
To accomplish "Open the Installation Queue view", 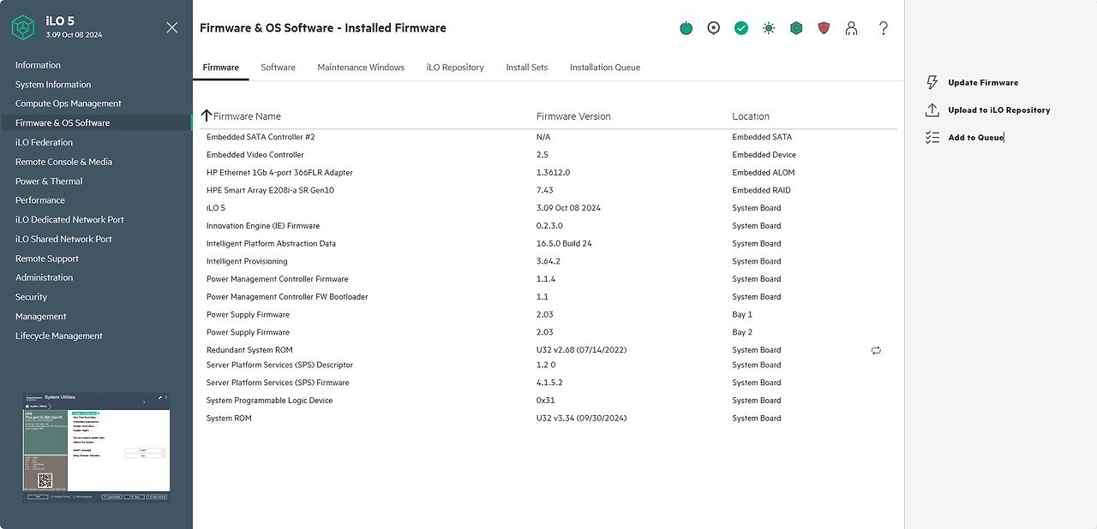I will pyautogui.click(x=605, y=67).
